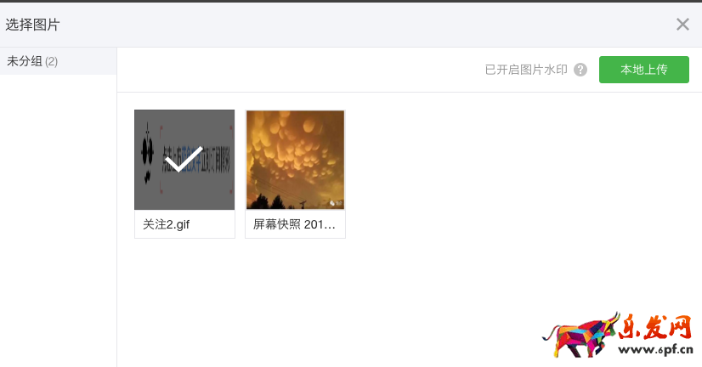Click the 屏幕快照 201… file name label
702x367 pixels.
[x=294, y=224]
